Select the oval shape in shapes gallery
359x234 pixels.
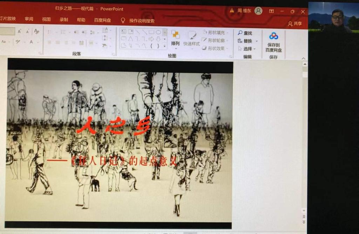tap(158, 32)
